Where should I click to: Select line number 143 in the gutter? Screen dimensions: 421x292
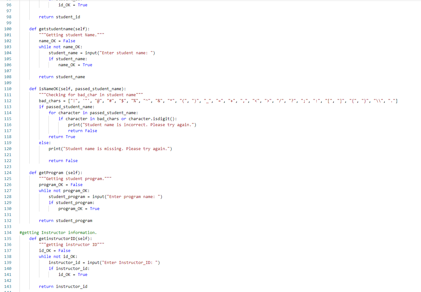(x=8, y=287)
